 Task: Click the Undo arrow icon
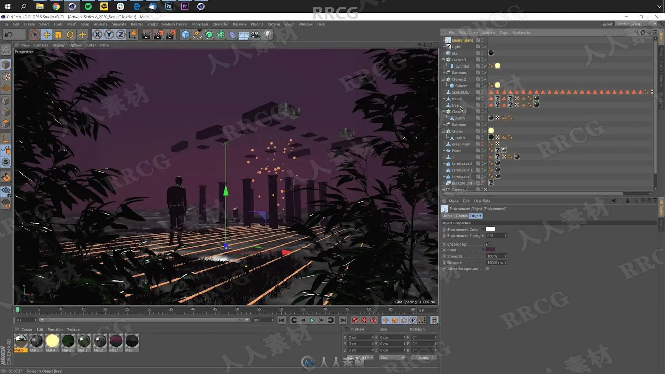(x=9, y=35)
